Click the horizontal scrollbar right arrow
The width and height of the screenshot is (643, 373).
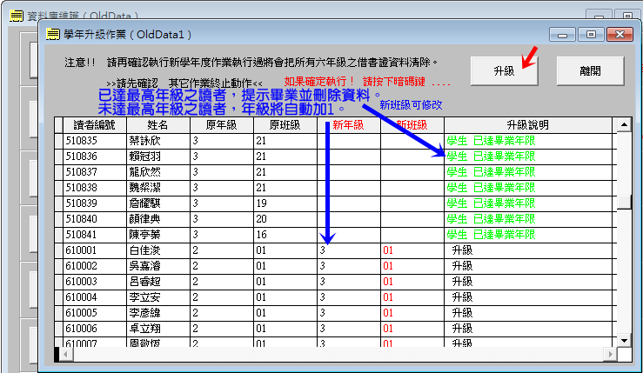(x=610, y=354)
